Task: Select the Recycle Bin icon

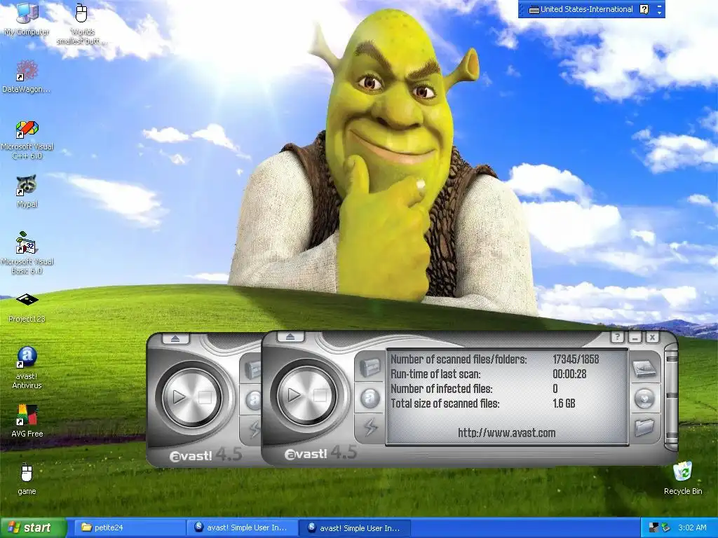Action: [683, 478]
